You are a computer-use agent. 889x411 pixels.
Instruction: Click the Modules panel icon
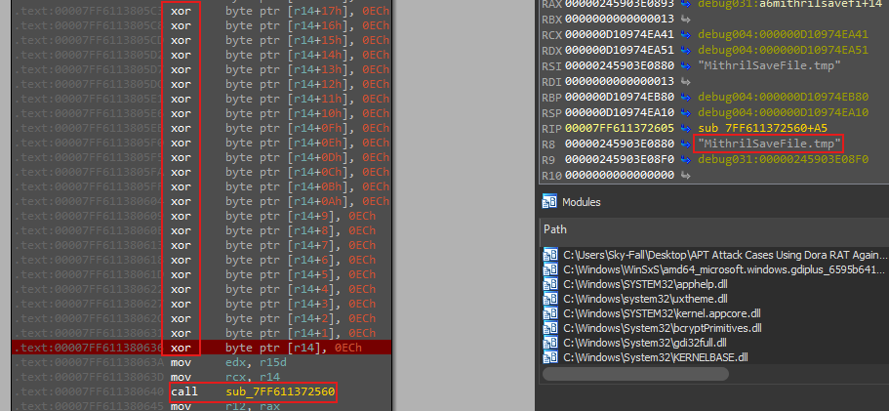pos(549,202)
